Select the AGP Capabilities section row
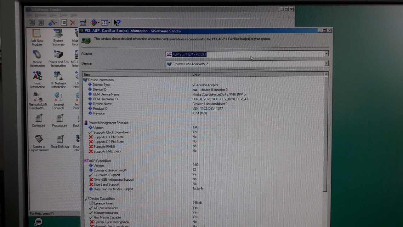Screen dimensions: 403x227 (x=203, y=161)
